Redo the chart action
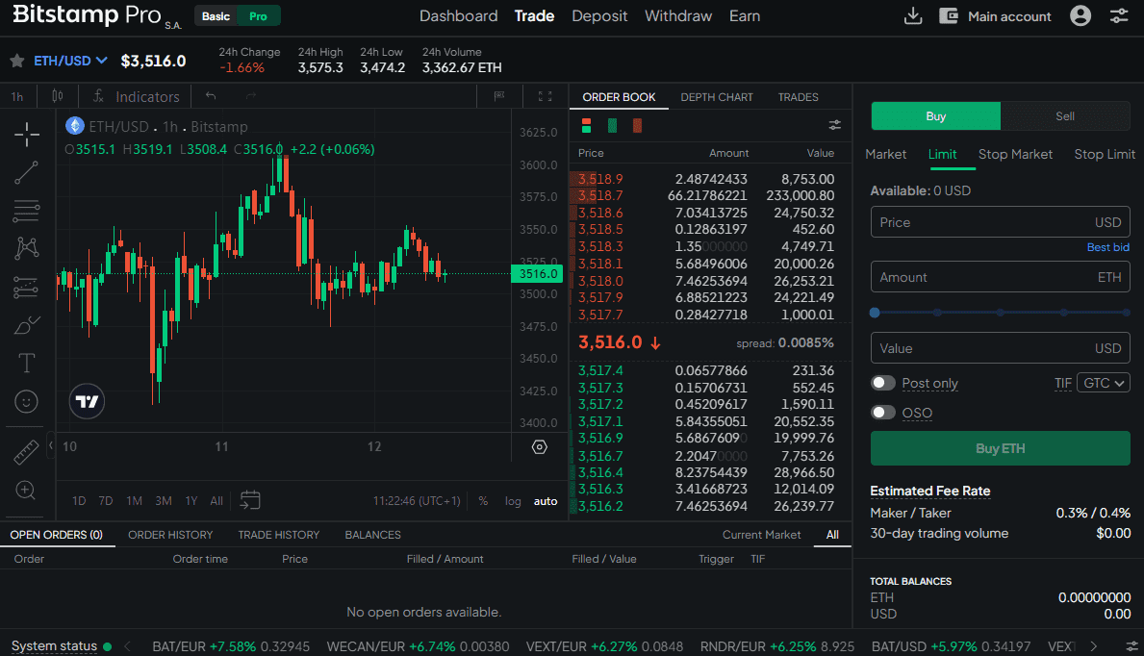The image size is (1144, 656). [251, 96]
